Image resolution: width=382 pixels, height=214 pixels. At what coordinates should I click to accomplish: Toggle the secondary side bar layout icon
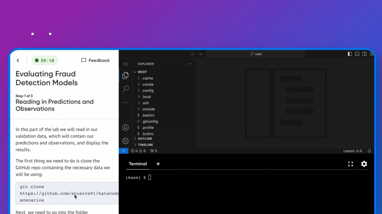(x=364, y=54)
